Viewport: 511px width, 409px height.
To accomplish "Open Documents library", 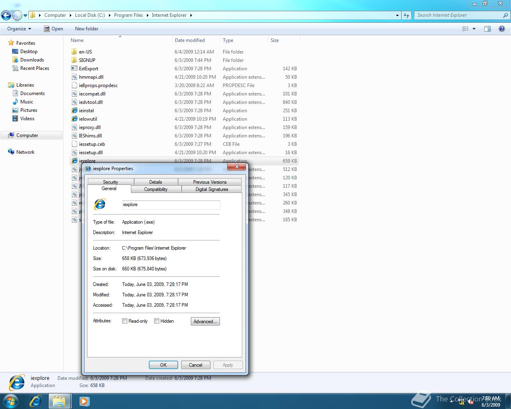I will coord(32,93).
